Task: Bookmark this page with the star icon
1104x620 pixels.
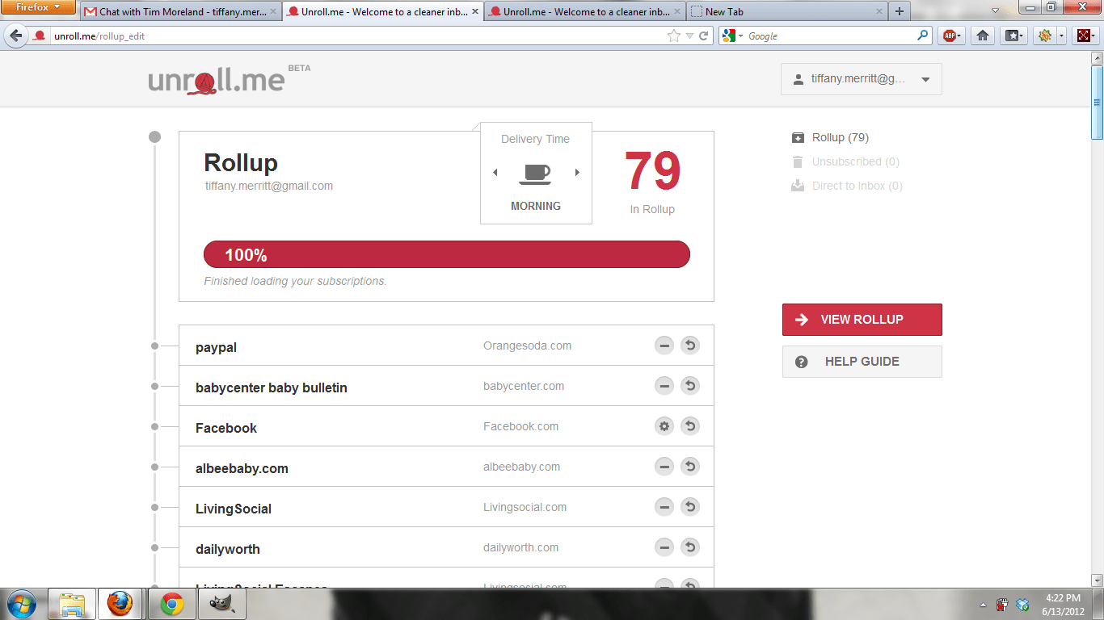Action: 674,36
